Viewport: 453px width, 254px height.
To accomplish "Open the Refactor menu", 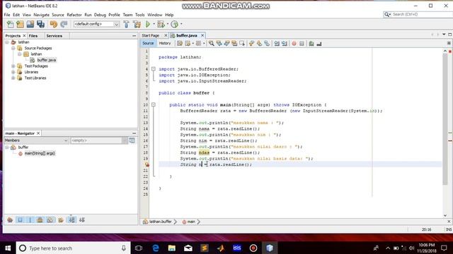I will 74,15.
